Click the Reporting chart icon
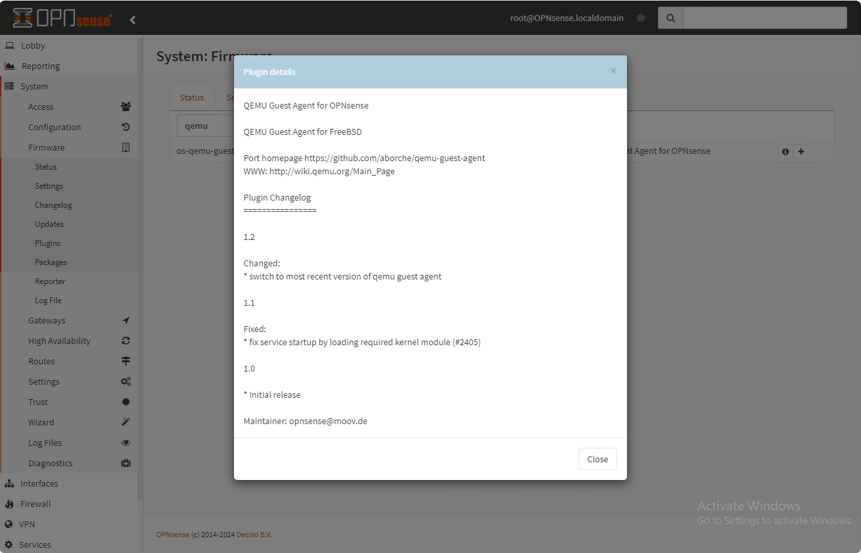Screen dimensions: 861x553 (x=9, y=66)
